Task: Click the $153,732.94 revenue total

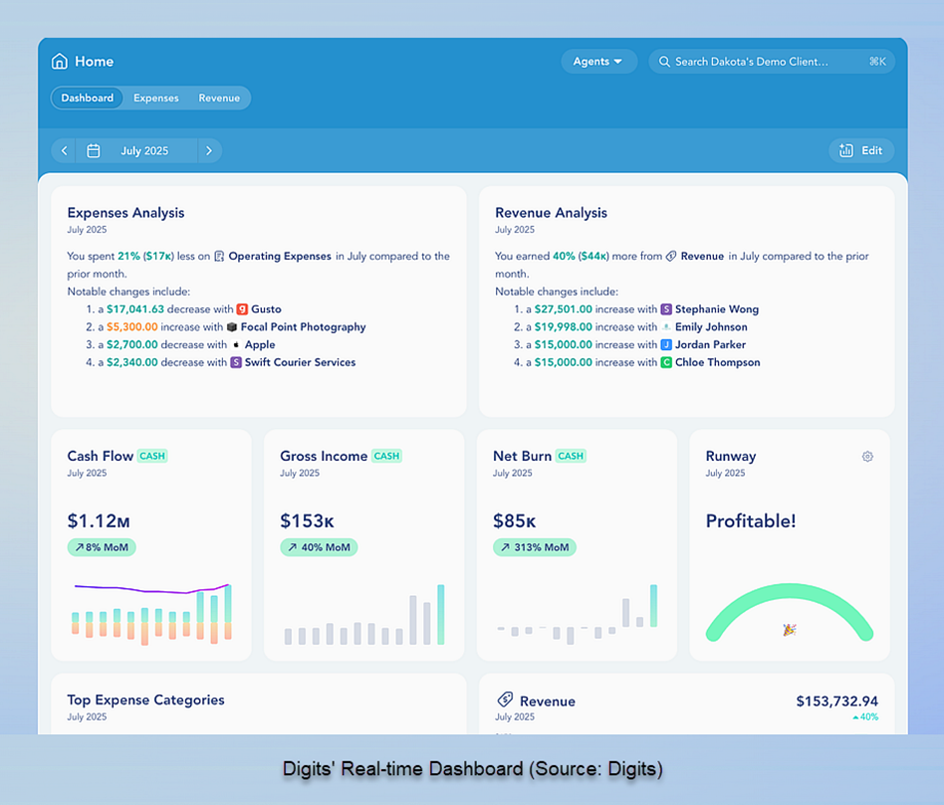Action: point(836,702)
